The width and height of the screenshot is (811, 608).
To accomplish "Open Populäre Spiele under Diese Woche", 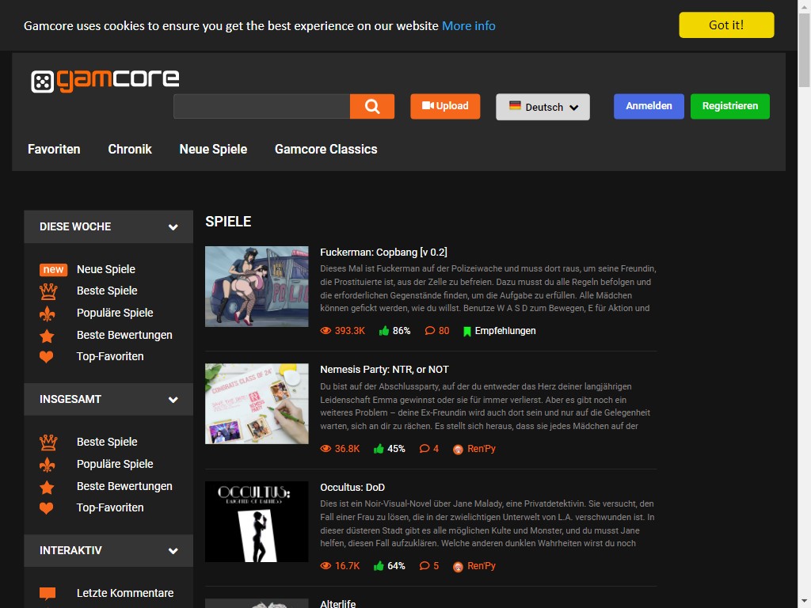I will pyautogui.click(x=115, y=313).
